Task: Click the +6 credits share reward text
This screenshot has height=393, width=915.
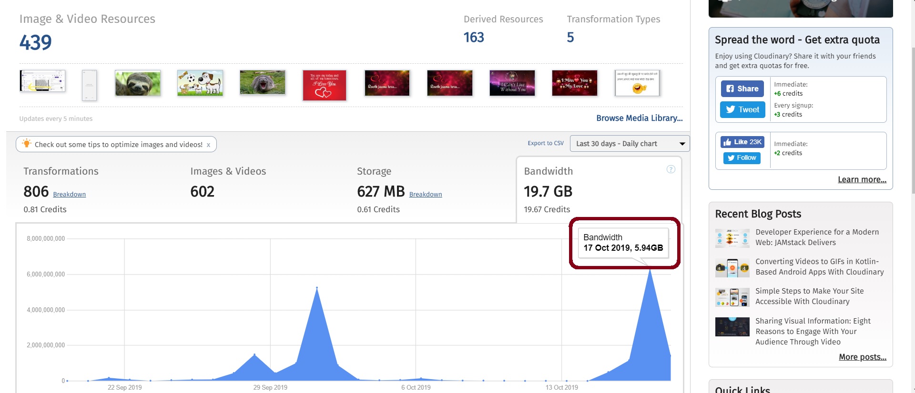Action: [788, 94]
